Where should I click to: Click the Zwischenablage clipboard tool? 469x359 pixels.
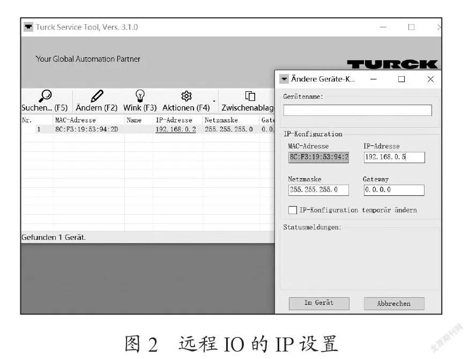click(248, 101)
